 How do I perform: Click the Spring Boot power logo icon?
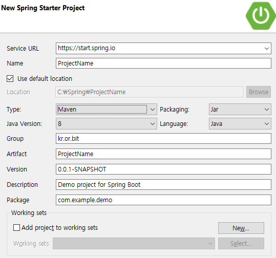tap(261, 16)
